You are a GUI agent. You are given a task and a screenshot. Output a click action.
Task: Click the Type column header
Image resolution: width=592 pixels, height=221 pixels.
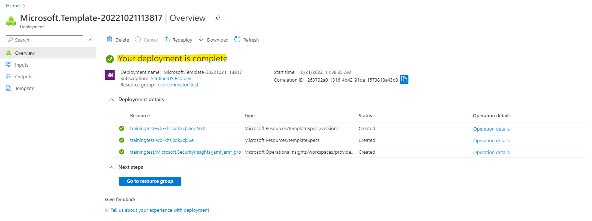[250, 115]
